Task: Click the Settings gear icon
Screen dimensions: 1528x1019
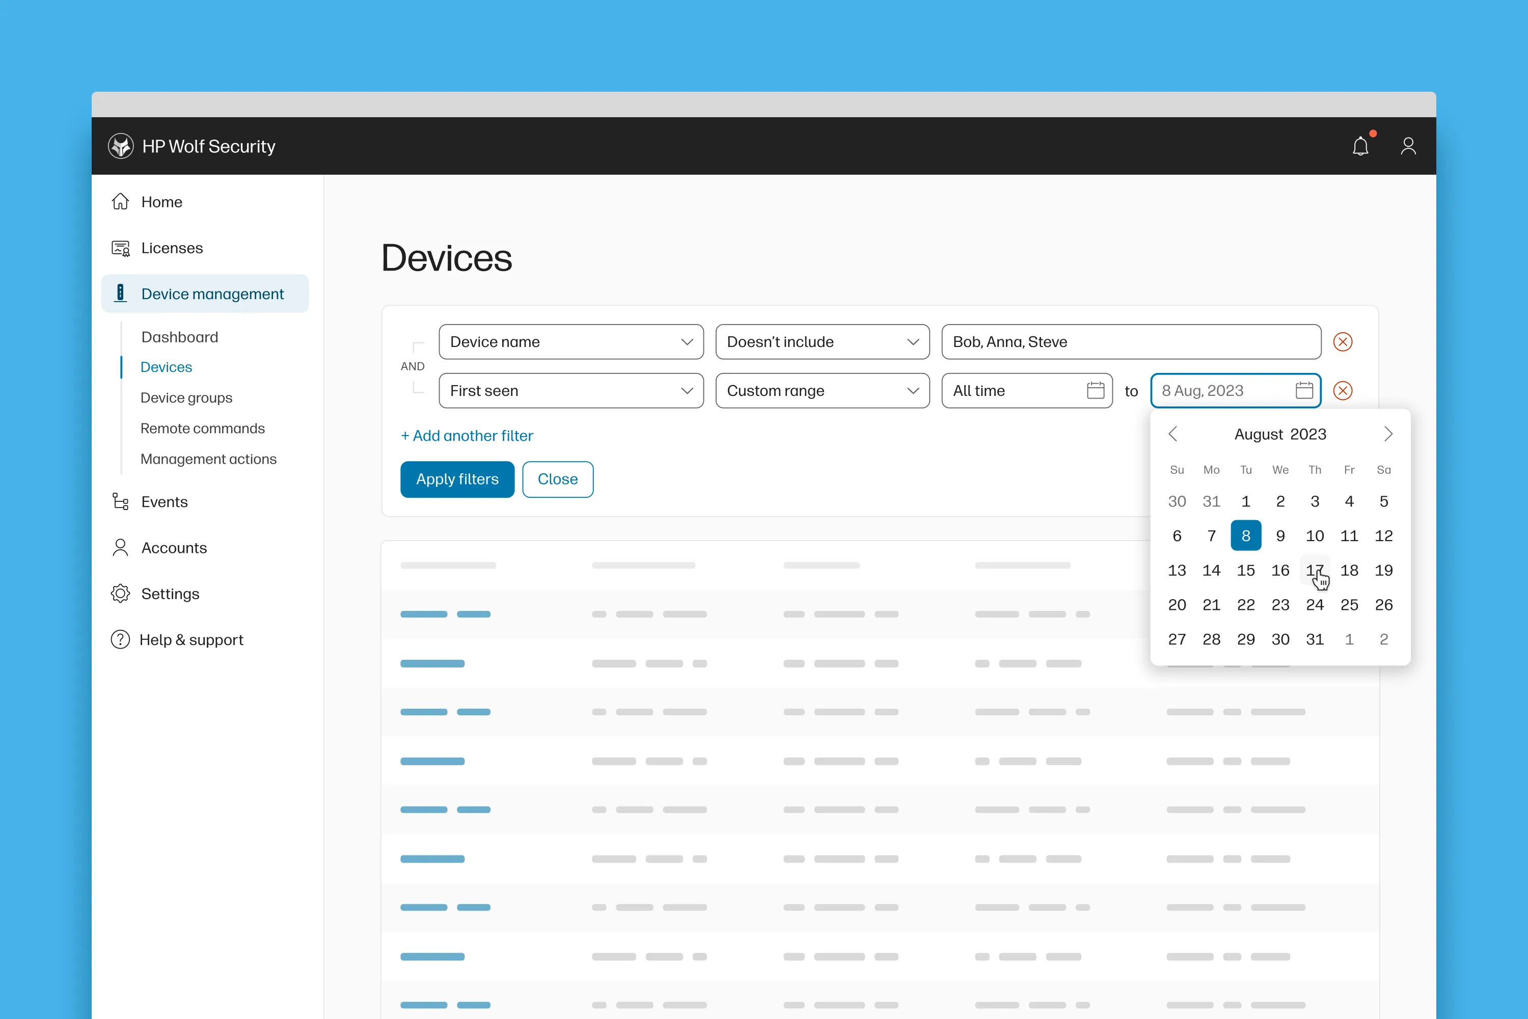Action: coord(120,594)
